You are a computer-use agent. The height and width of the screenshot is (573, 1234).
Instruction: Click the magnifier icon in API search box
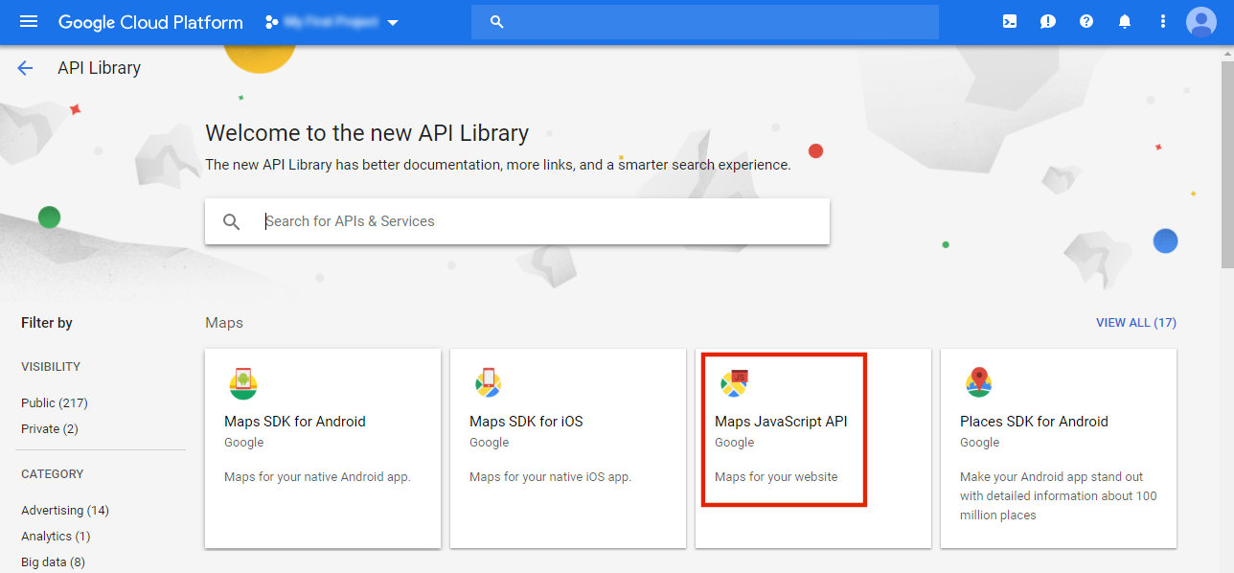[232, 221]
